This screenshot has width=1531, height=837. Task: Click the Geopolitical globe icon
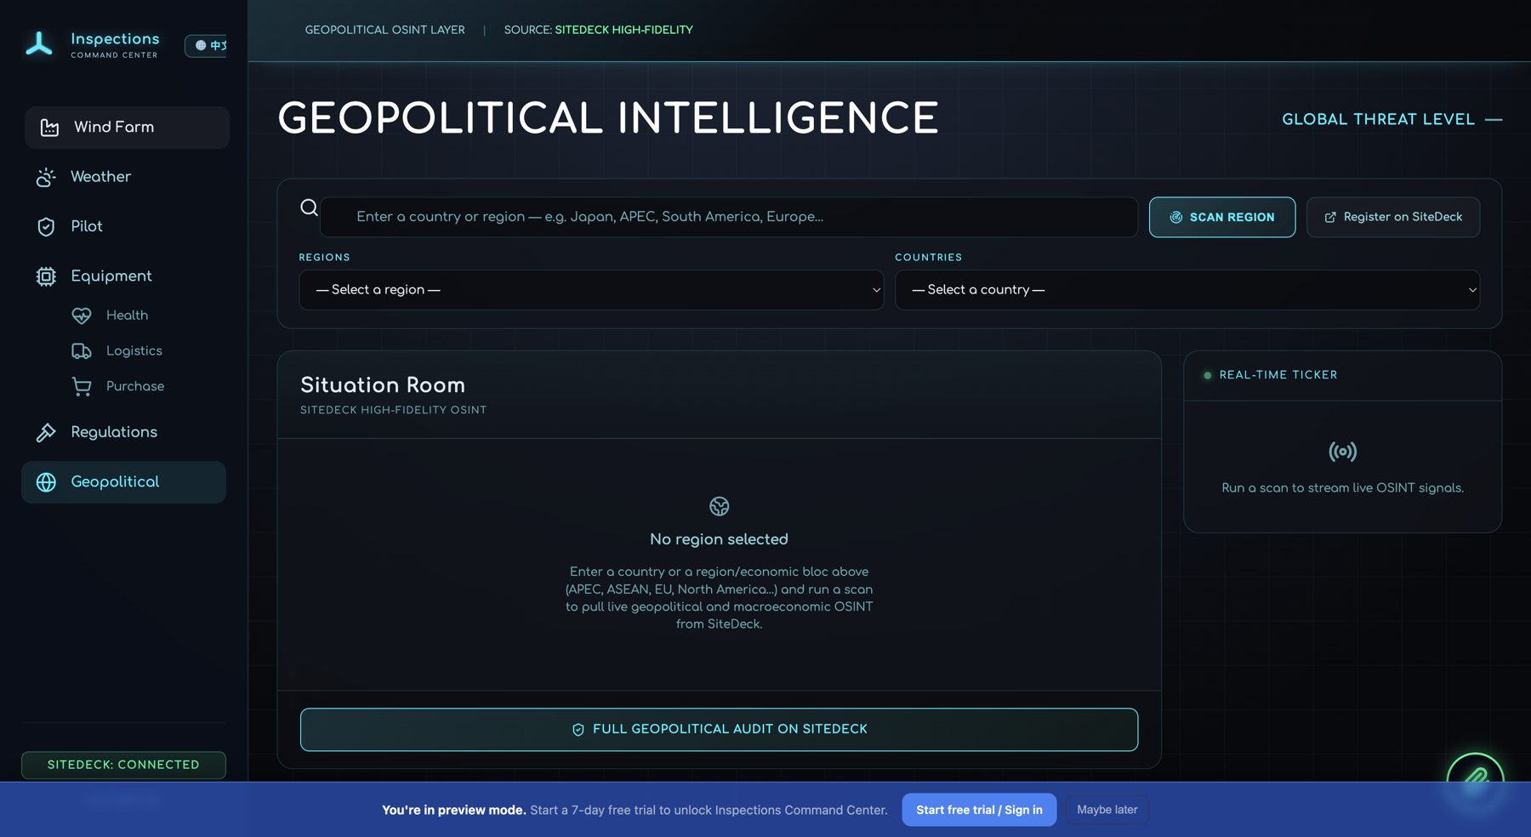pyautogui.click(x=46, y=482)
